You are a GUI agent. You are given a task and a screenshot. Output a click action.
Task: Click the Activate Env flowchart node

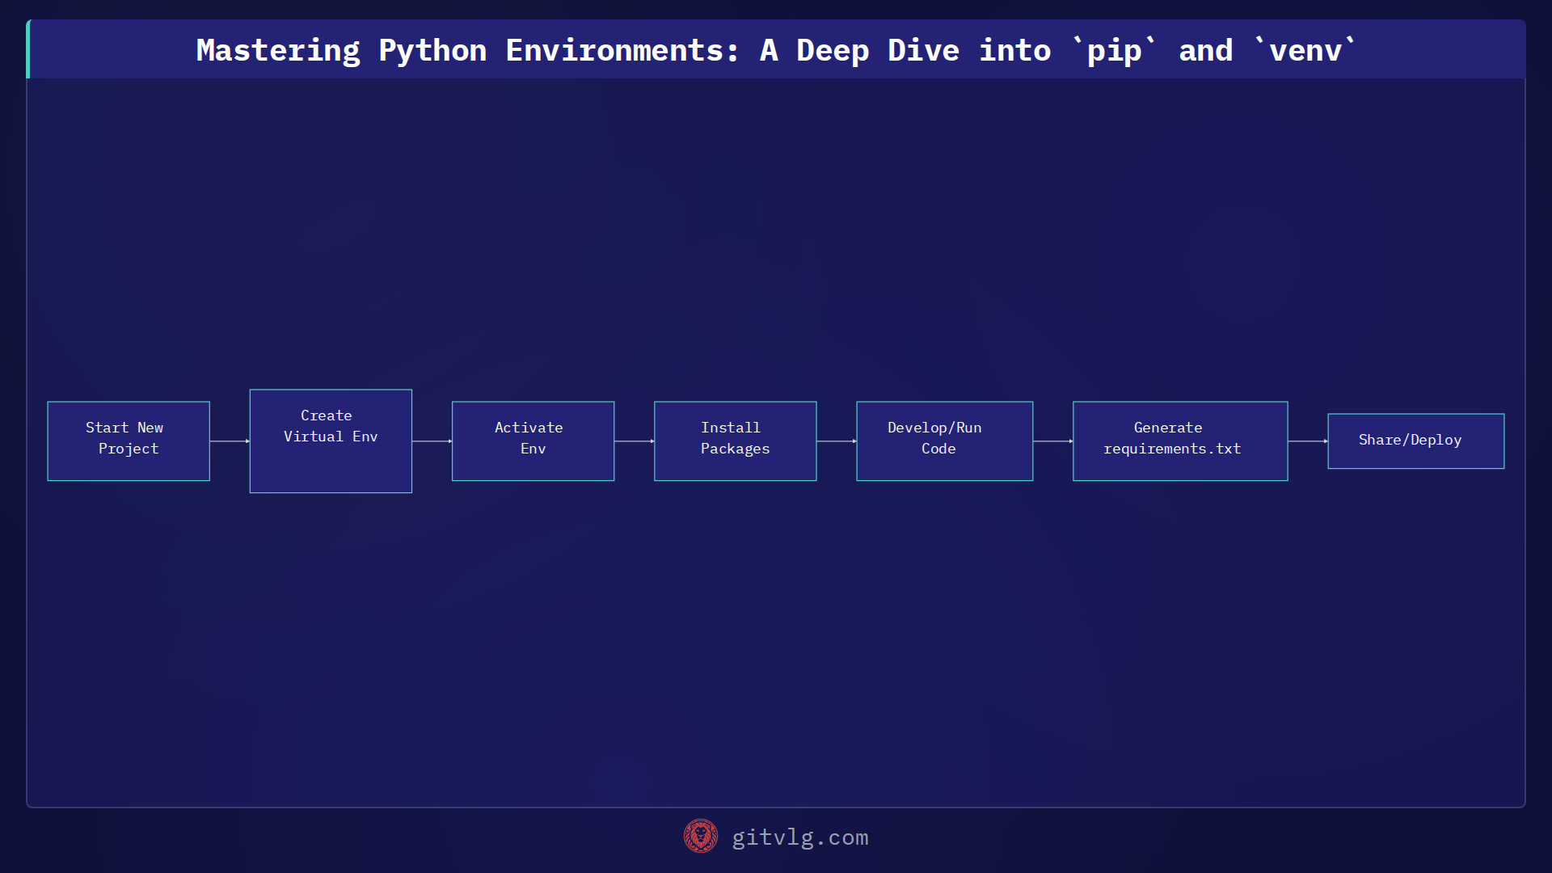click(x=533, y=441)
